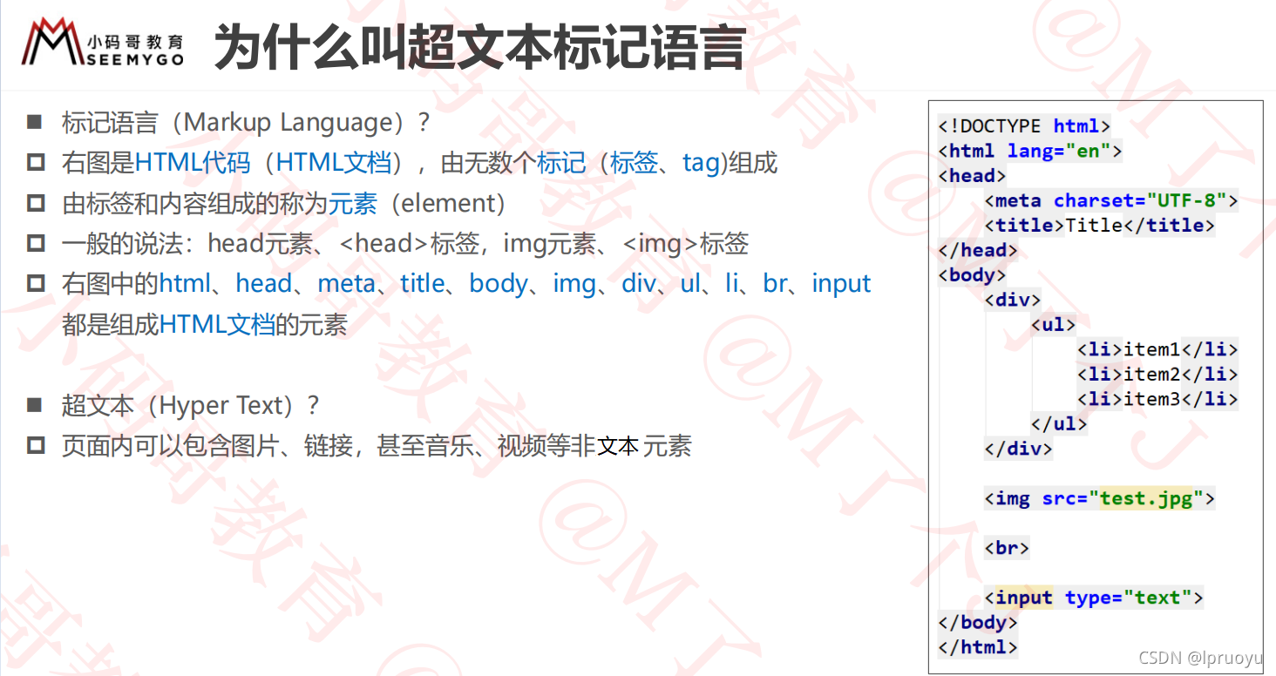Click blue word meta in element list

click(x=346, y=284)
